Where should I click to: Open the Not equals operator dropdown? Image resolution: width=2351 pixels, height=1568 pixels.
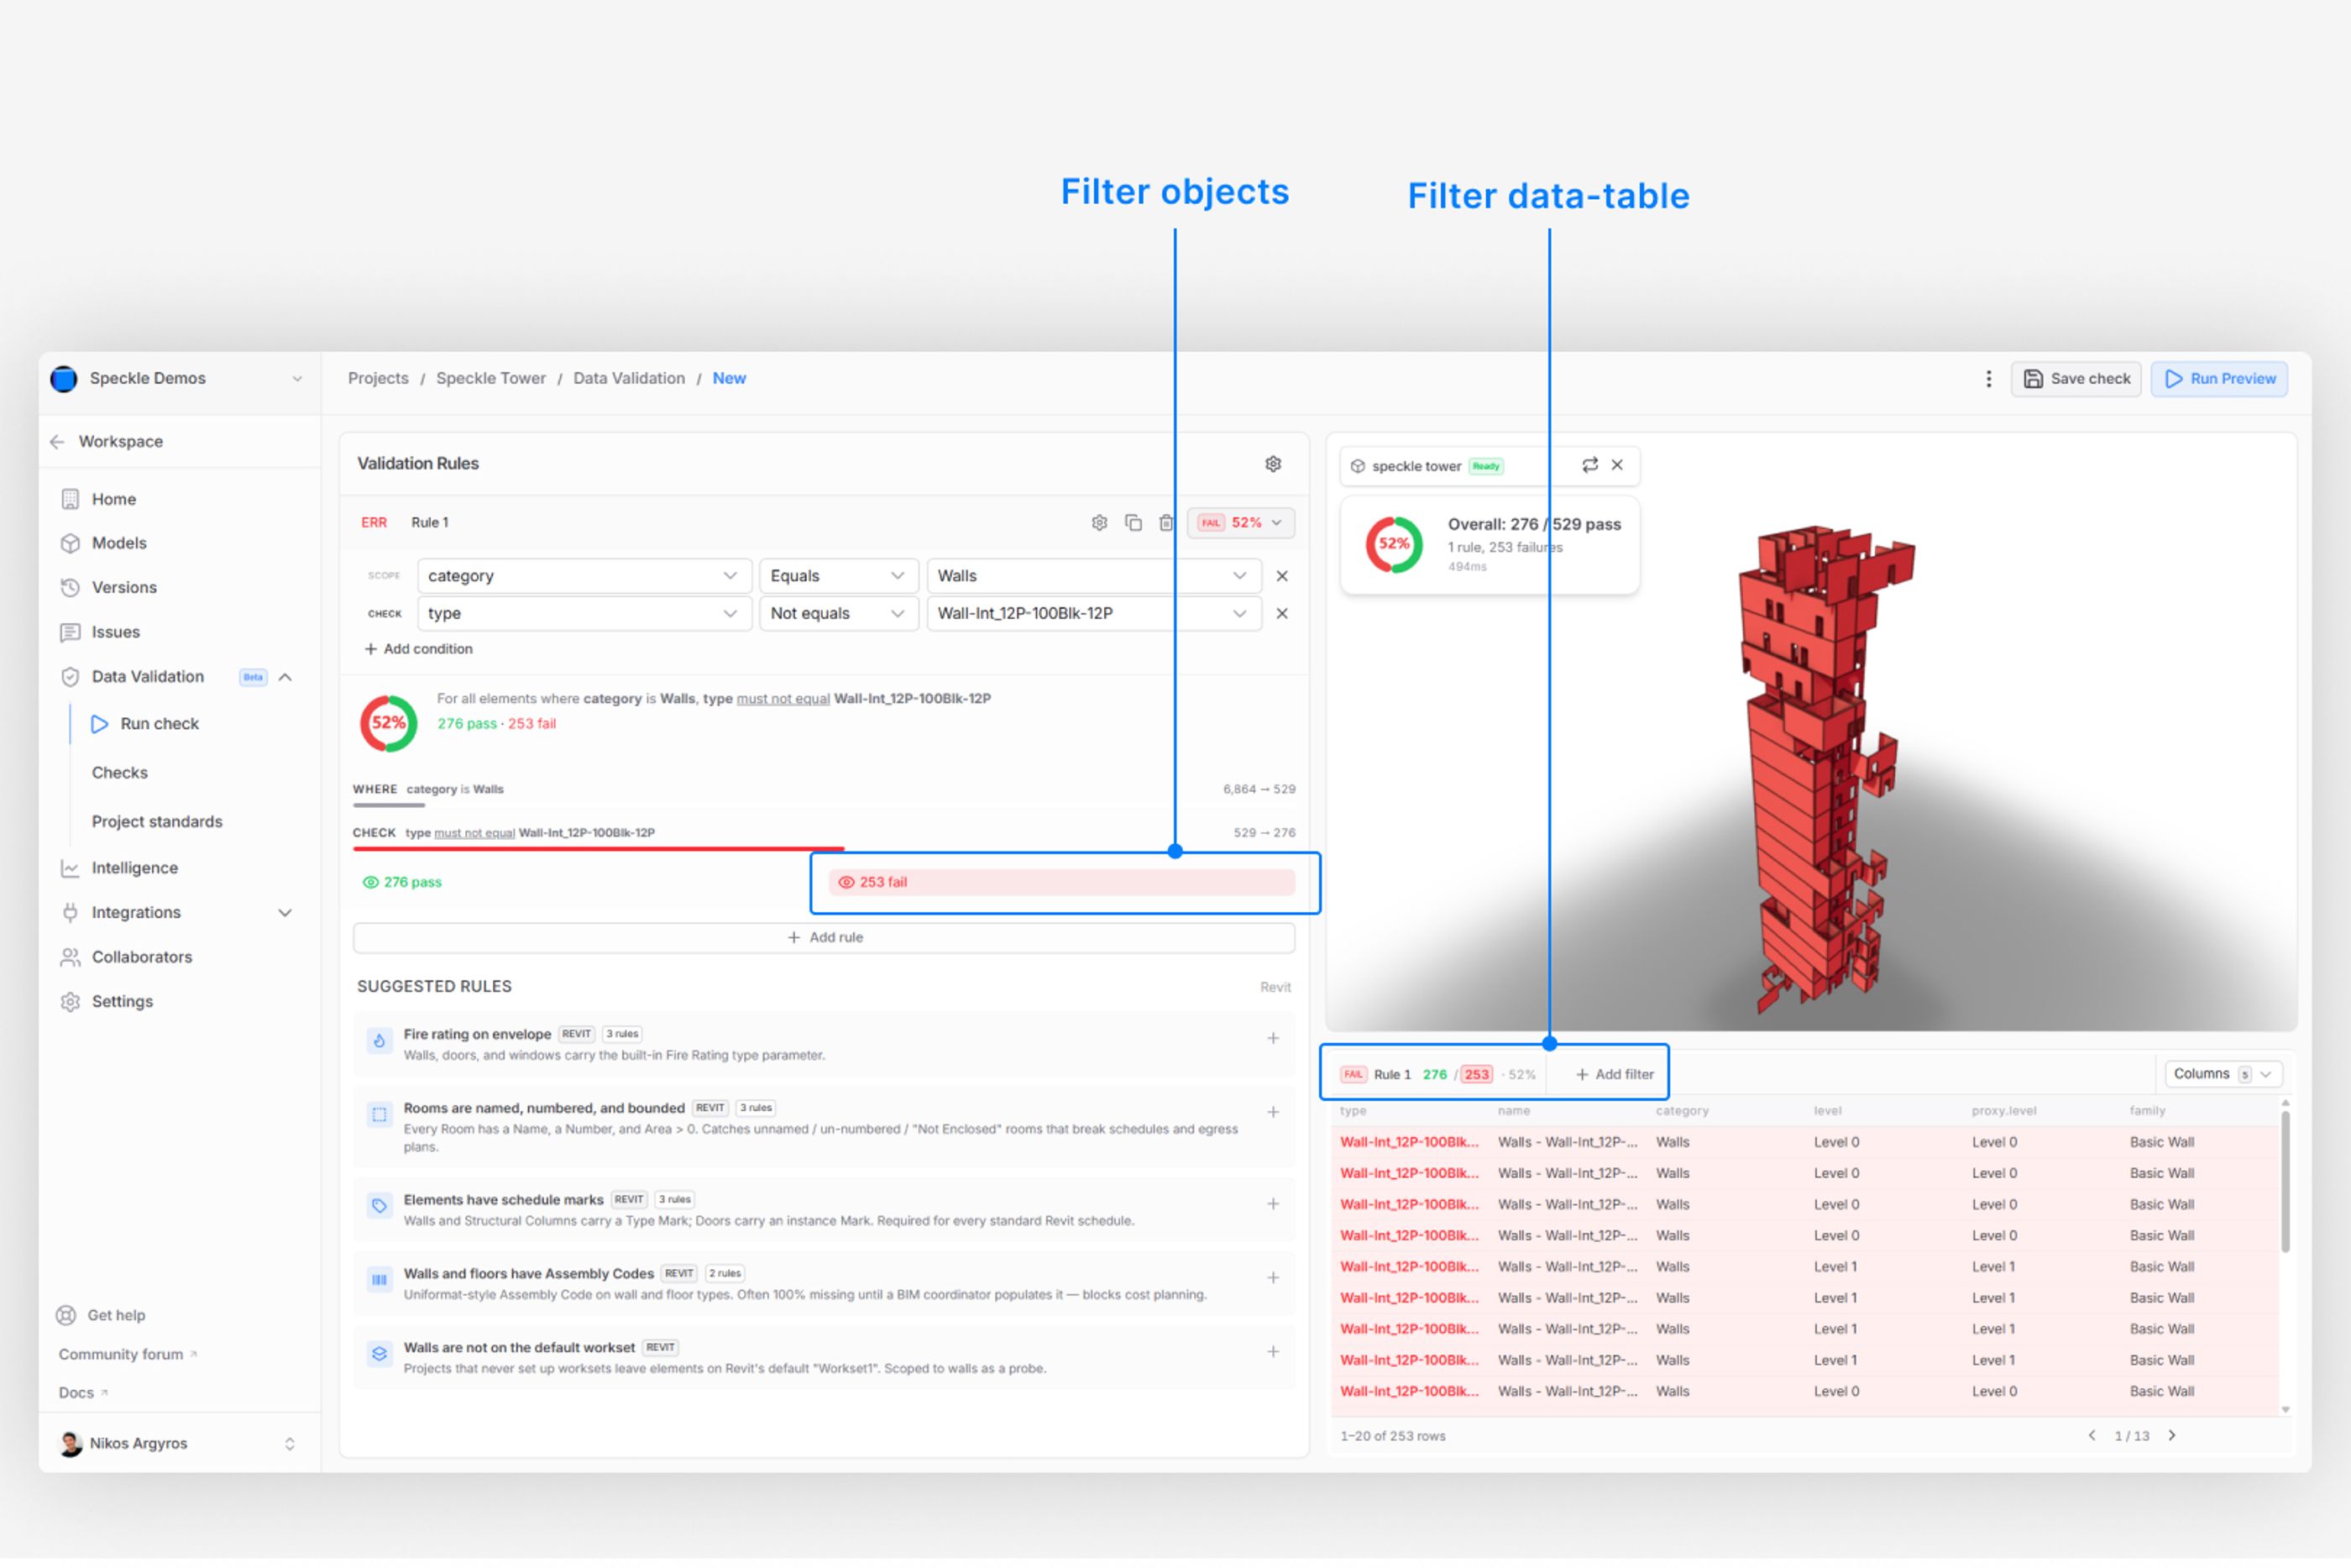point(839,614)
